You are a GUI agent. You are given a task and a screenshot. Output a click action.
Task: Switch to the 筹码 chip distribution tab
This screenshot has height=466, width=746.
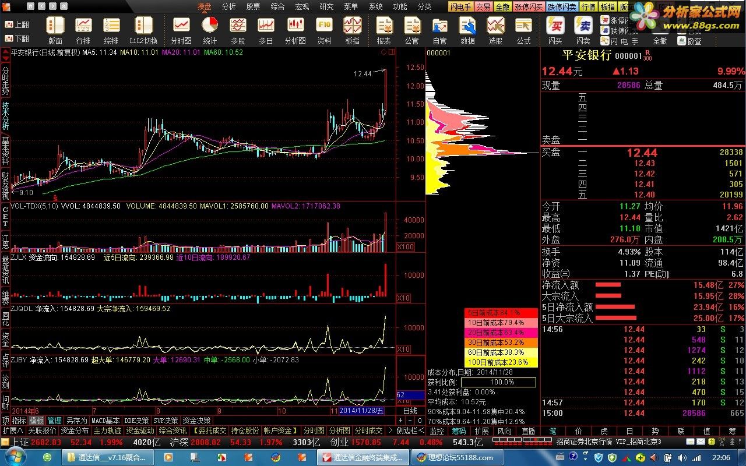(x=459, y=431)
